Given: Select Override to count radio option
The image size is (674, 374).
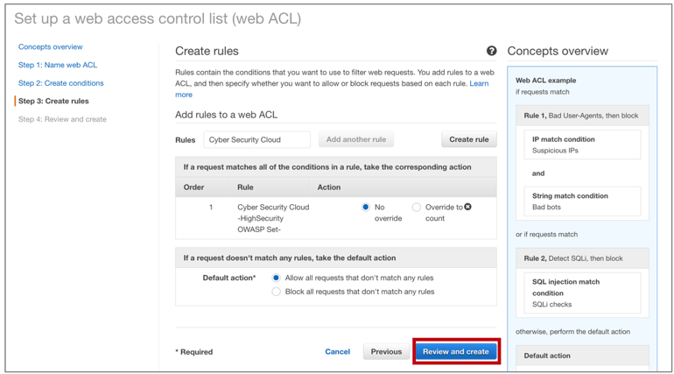Looking at the screenshot, I should [417, 208].
